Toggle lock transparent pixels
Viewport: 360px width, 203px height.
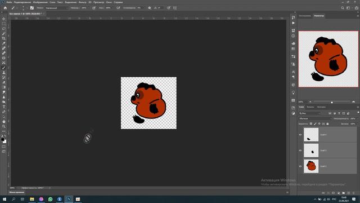(x=311, y=124)
